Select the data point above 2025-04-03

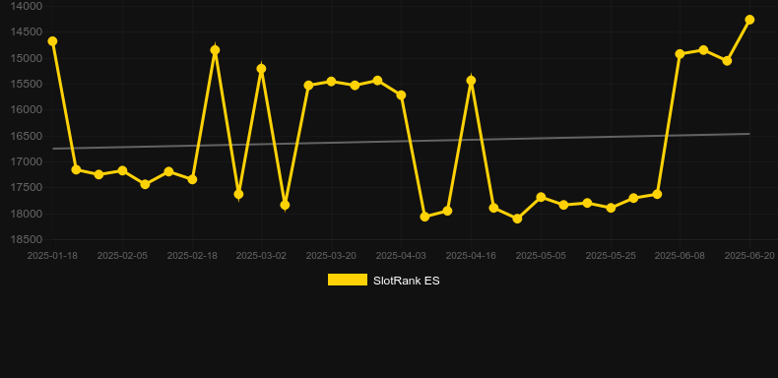pos(402,95)
